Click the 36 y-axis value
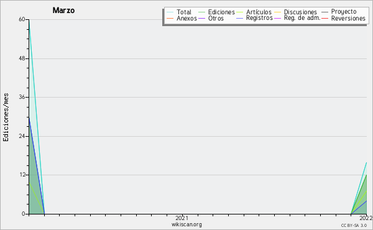This screenshot has width=373, height=230. pyautogui.click(x=22, y=97)
